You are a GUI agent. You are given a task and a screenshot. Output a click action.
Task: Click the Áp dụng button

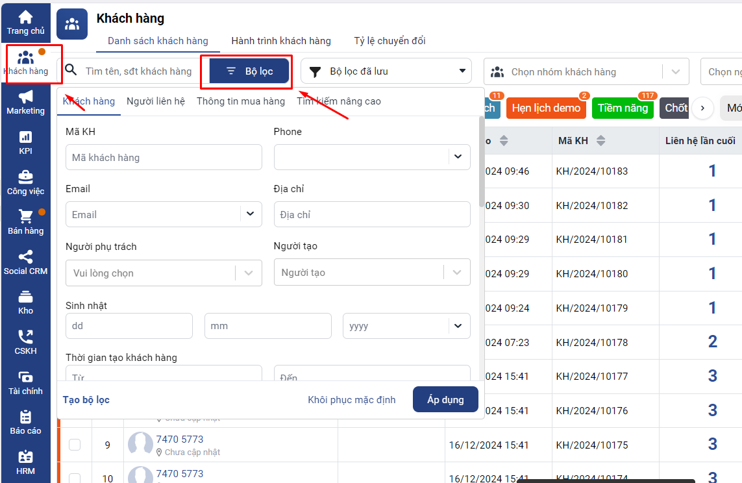coord(445,400)
